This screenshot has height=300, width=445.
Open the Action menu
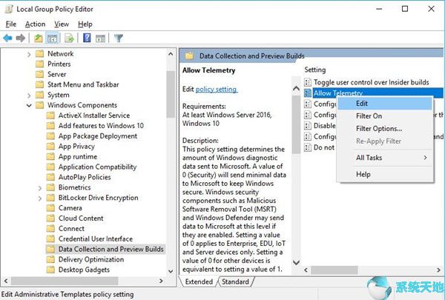35,24
